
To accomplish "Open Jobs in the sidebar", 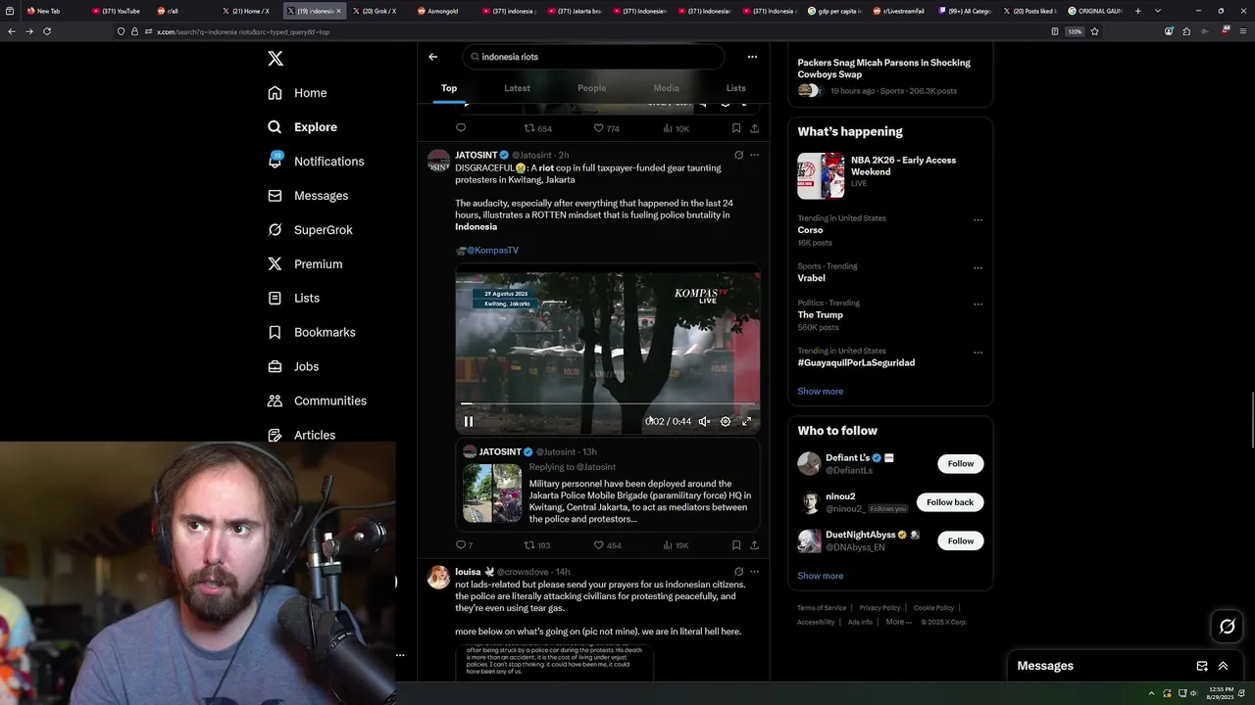I will (x=293, y=366).
